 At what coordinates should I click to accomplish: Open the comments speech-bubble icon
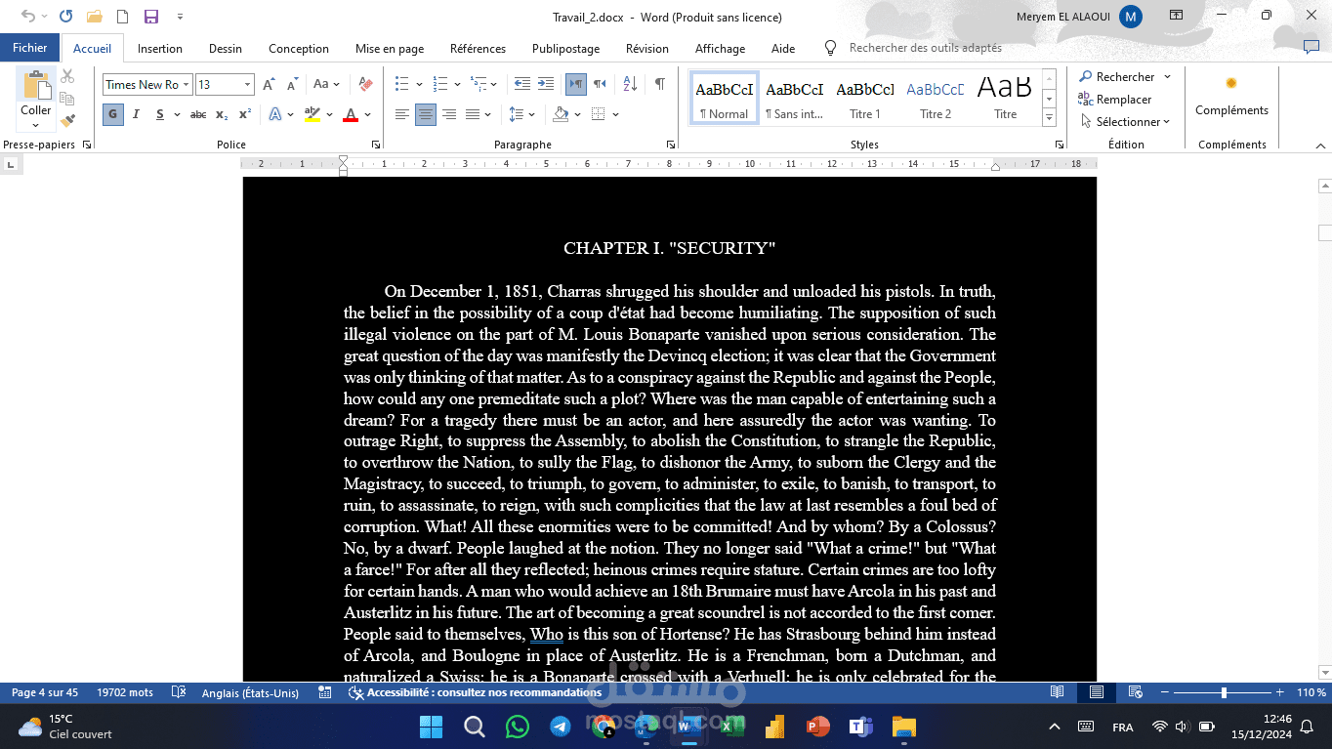click(x=1311, y=47)
